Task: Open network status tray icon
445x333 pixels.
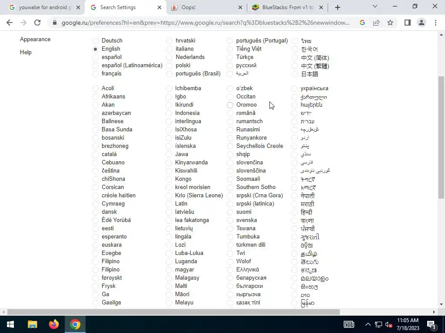Action: (x=379, y=324)
